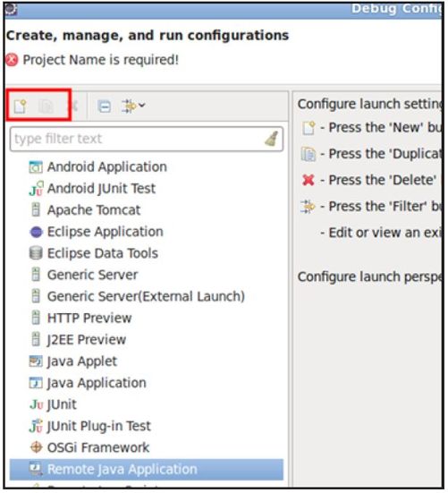Select Apache Tomcat in the list
The image size is (448, 493).
94,210
